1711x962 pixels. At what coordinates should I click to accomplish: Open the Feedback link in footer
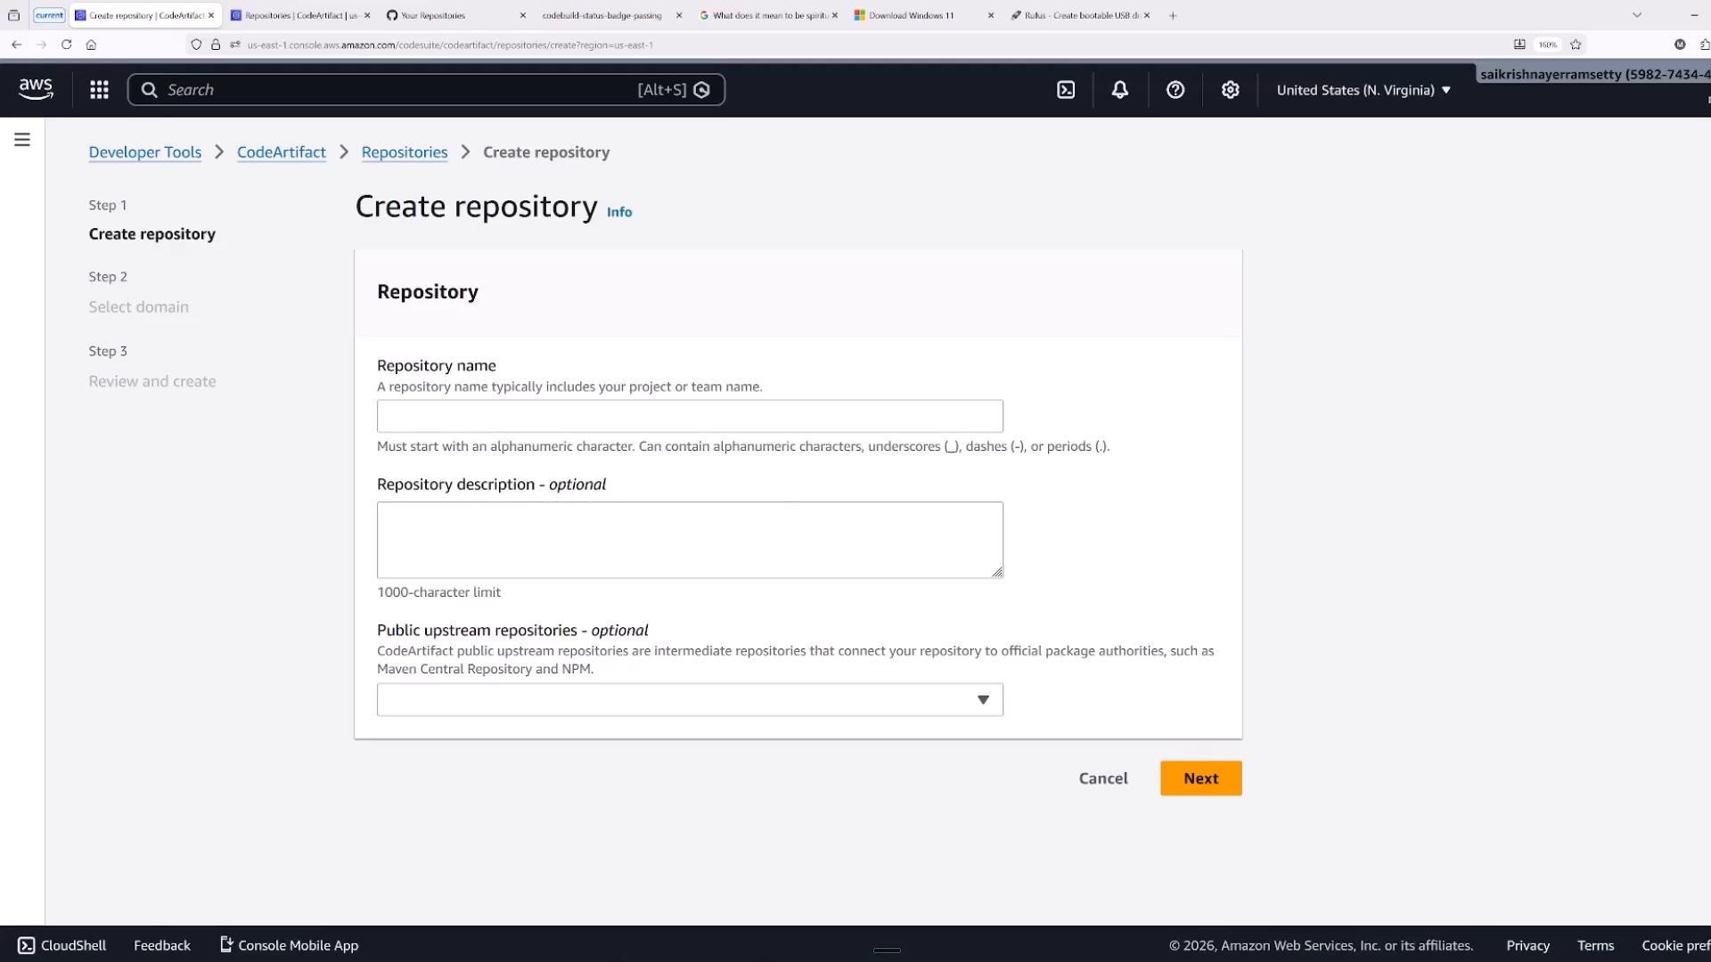(x=162, y=945)
